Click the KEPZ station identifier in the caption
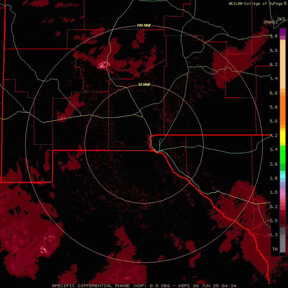The height and width of the screenshot is (288, 288). (184, 286)
